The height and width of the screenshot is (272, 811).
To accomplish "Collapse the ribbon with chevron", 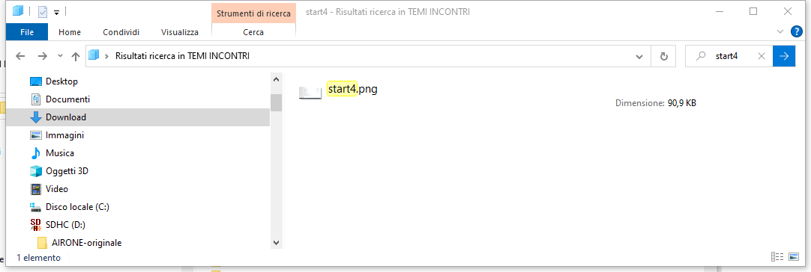I will (780, 32).
